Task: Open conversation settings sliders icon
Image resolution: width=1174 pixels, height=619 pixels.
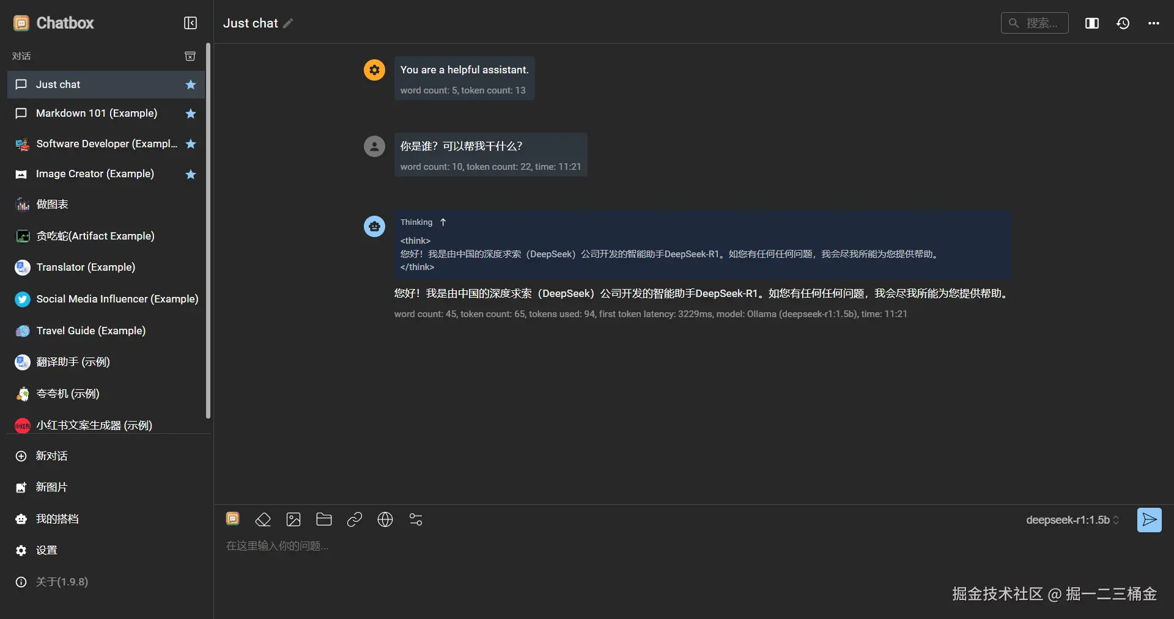Action: (x=416, y=519)
